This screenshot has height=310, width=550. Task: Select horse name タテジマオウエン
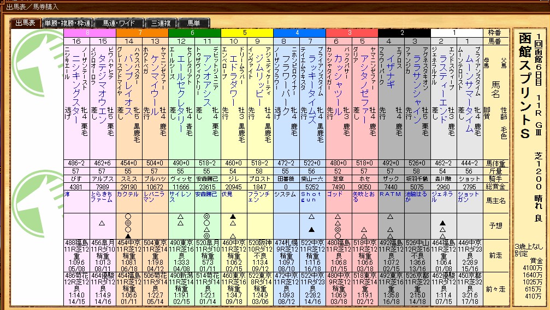point(102,89)
